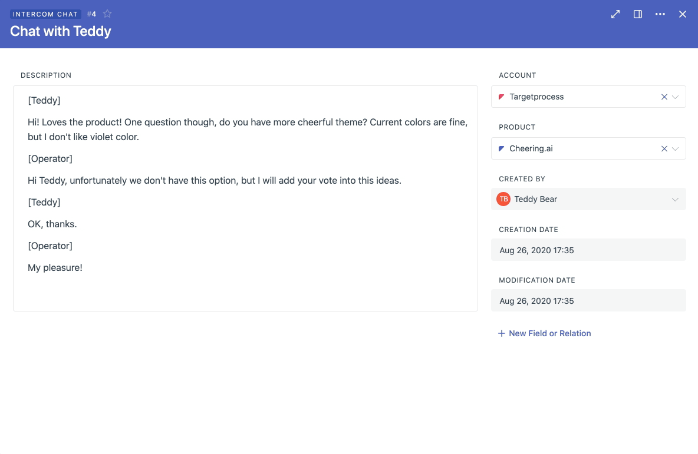
Task: Open the Product dropdown
Action: [676, 148]
